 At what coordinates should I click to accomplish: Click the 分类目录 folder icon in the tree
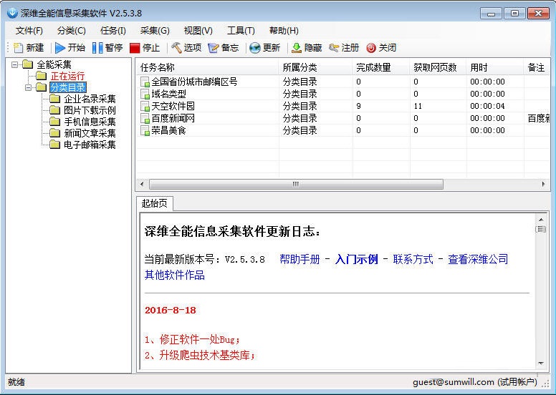41,87
